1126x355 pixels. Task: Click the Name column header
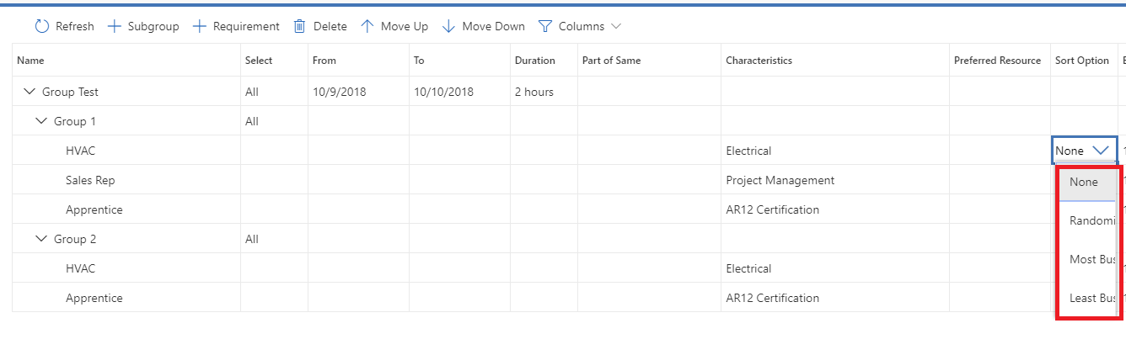click(31, 61)
